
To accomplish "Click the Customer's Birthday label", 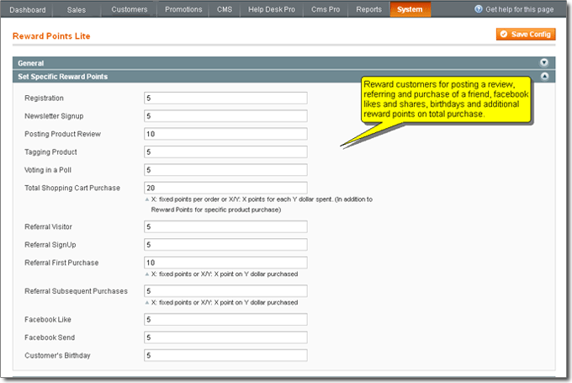I will pos(57,355).
